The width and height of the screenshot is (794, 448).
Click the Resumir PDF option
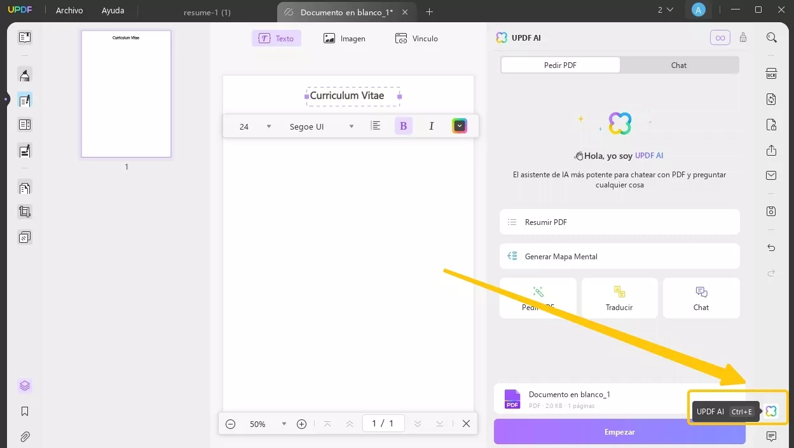620,222
